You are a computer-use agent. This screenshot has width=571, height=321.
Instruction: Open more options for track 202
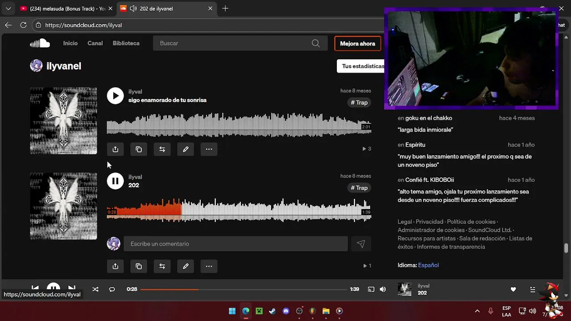[209, 266]
